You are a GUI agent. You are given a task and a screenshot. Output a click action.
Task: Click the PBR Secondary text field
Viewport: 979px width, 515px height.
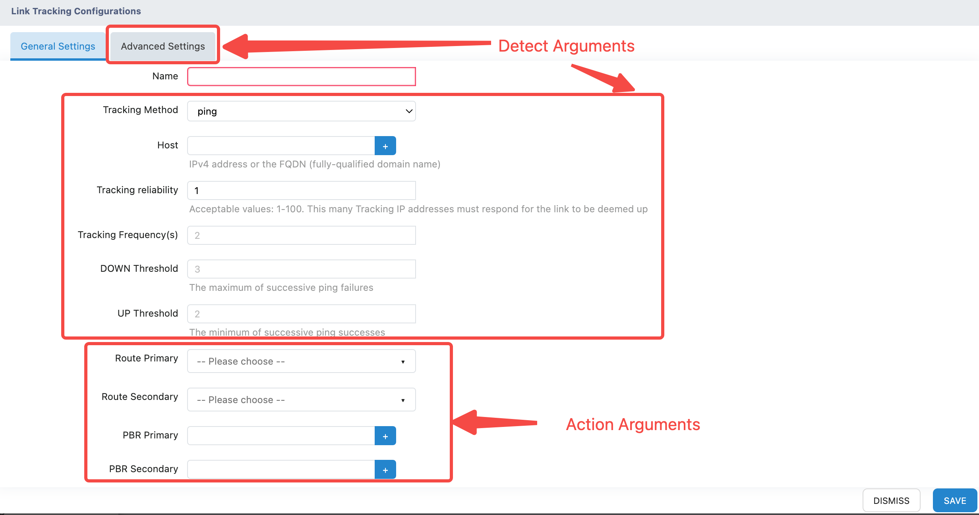[x=281, y=469]
